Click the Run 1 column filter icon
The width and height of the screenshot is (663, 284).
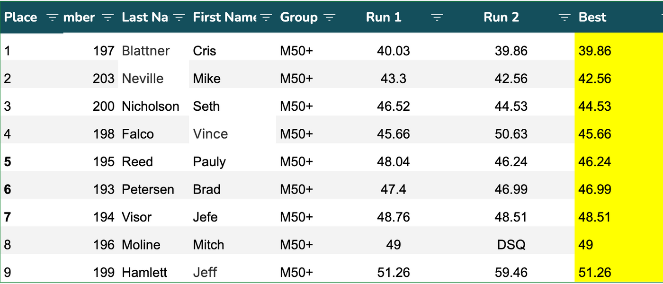437,18
